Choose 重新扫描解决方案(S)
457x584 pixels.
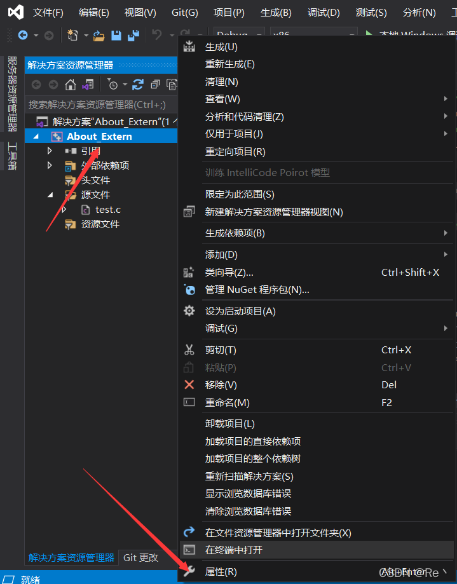click(317, 477)
